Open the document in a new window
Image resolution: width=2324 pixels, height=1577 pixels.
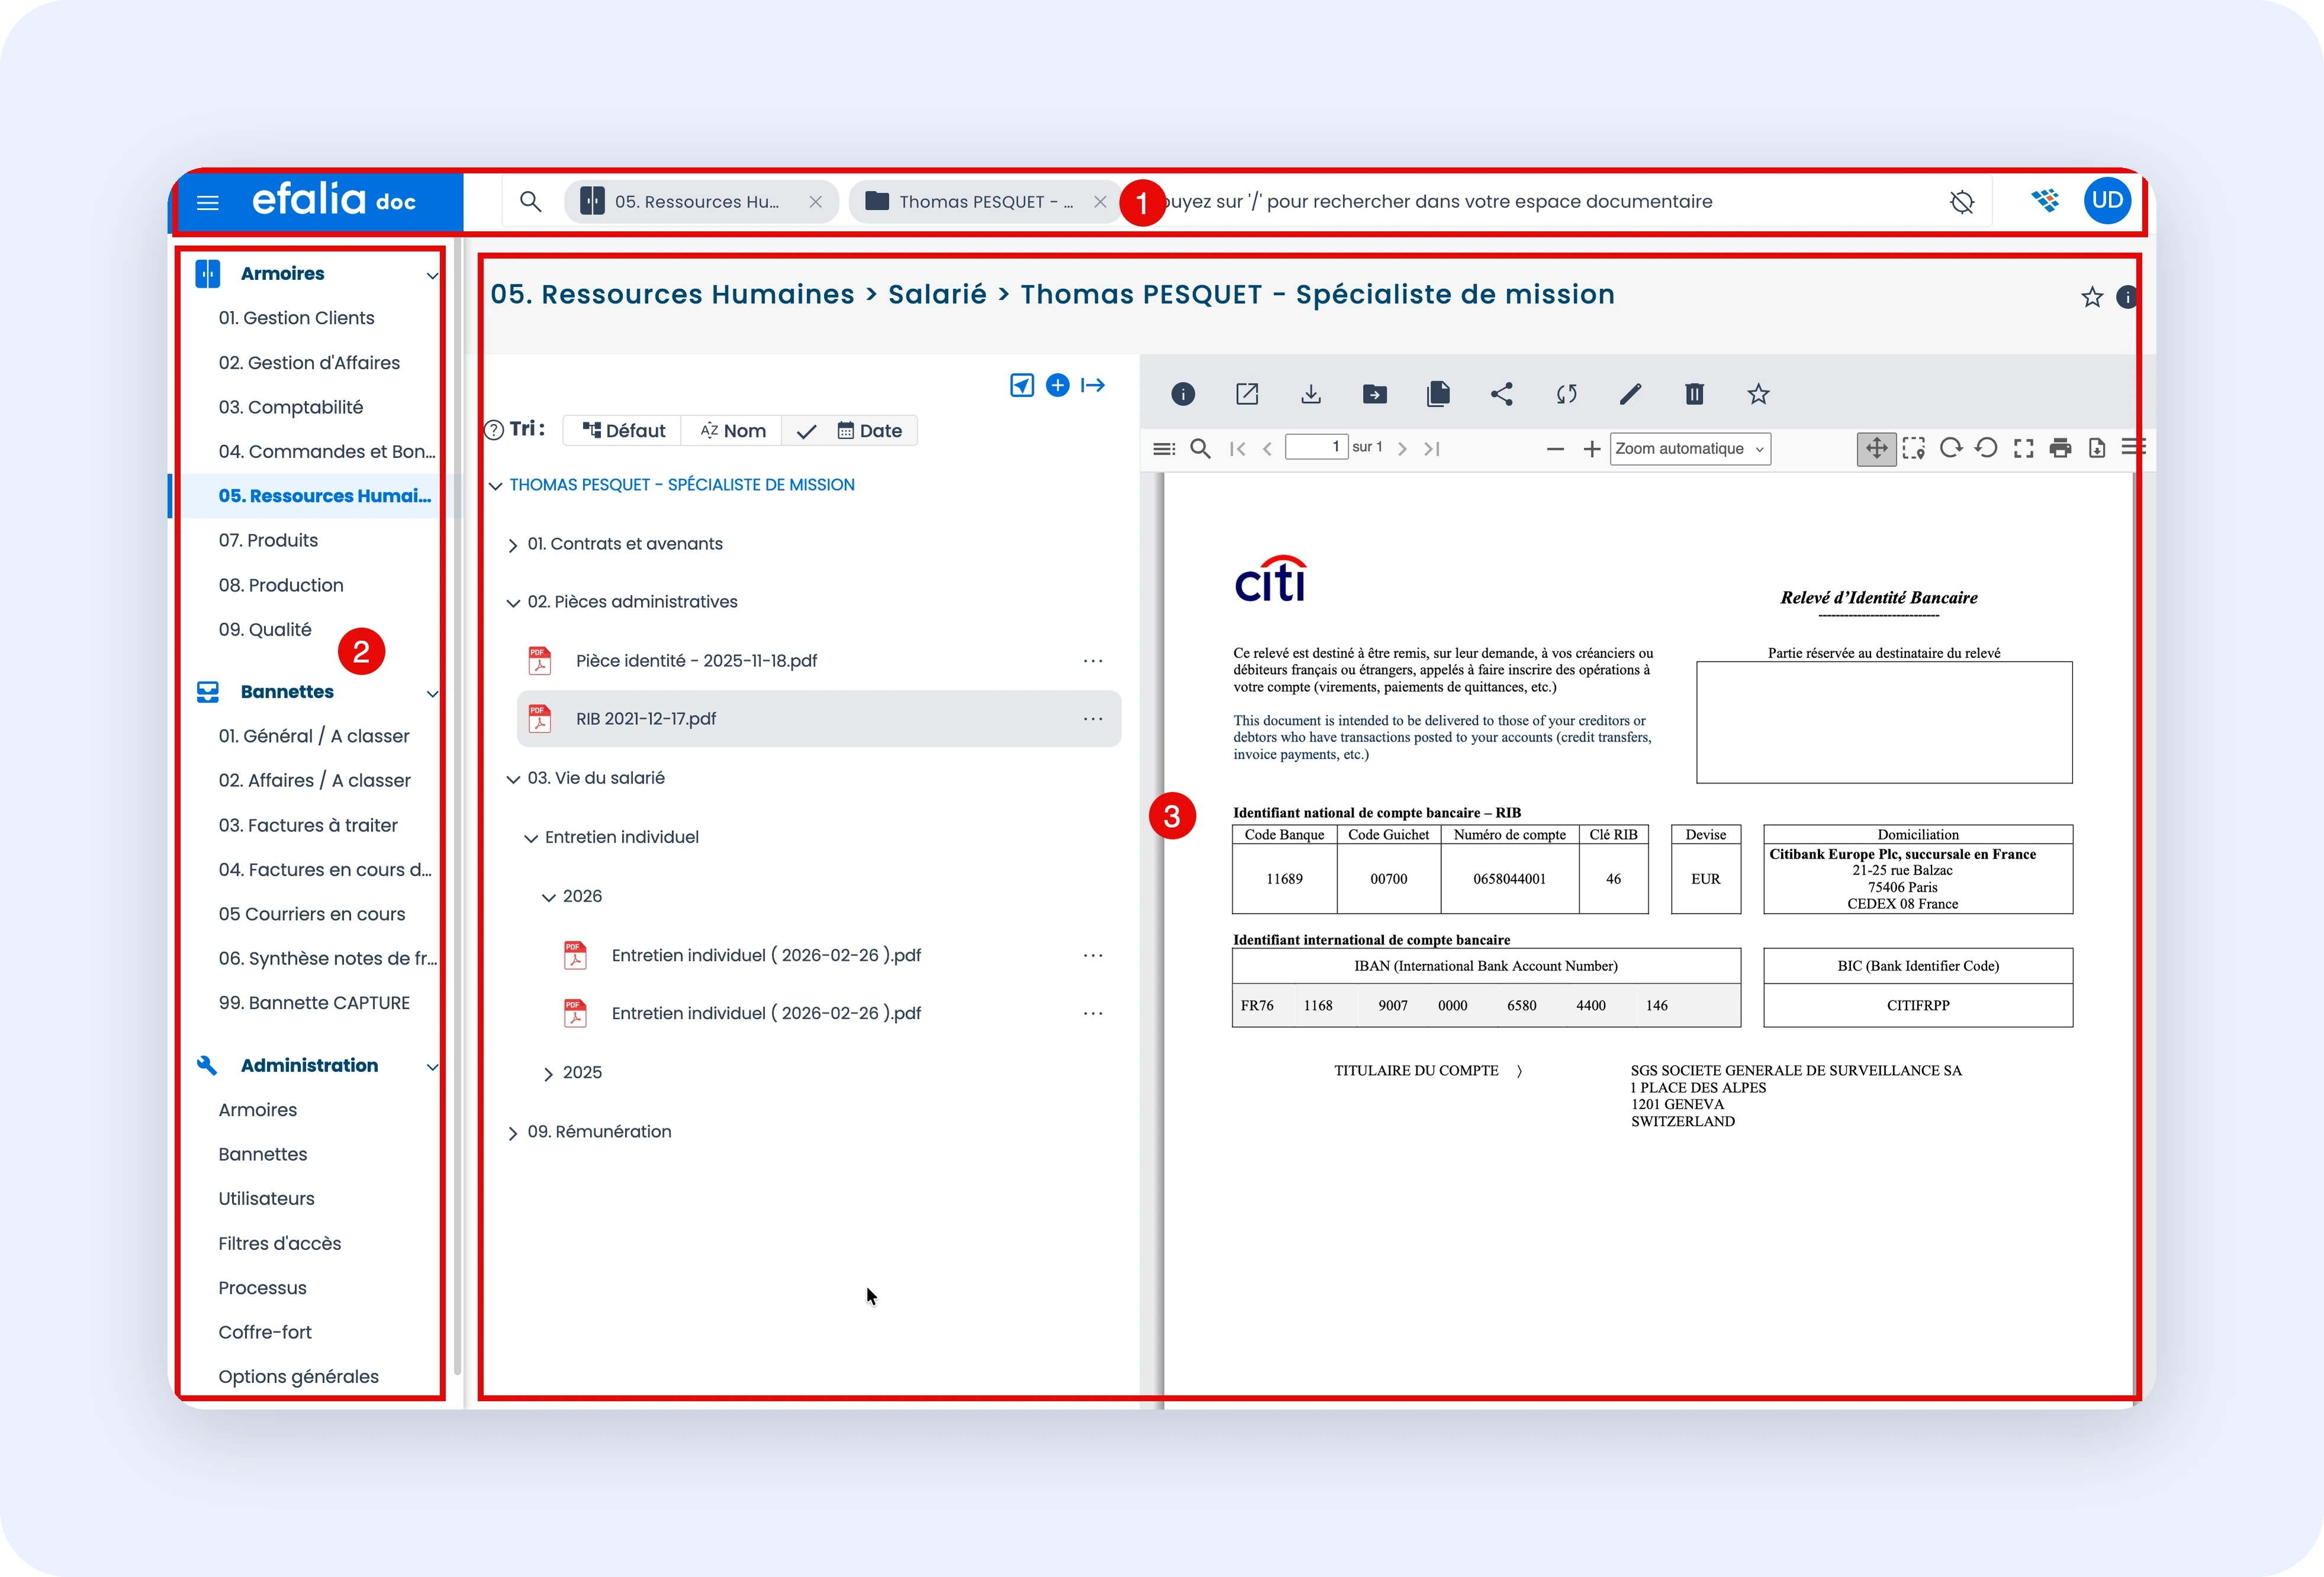1247,395
